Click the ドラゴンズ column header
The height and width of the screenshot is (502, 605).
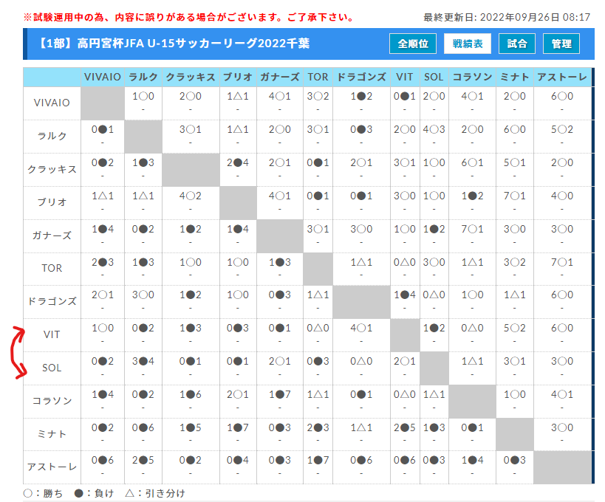point(361,77)
